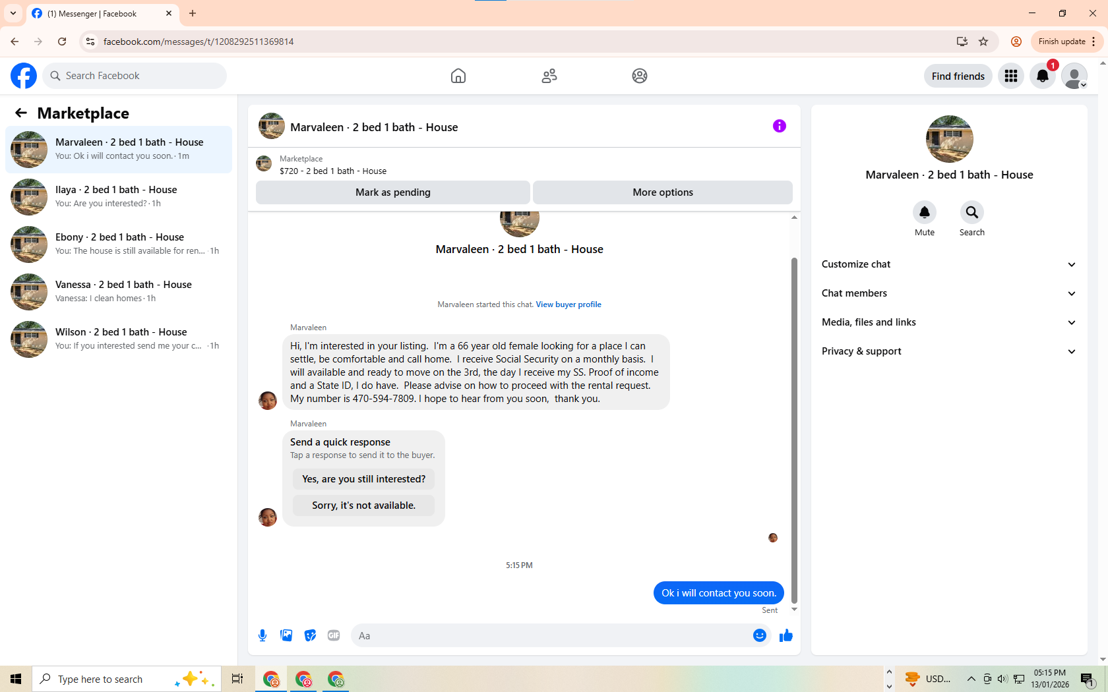
Task: Open Ebony conversation in list
Action: point(119,245)
